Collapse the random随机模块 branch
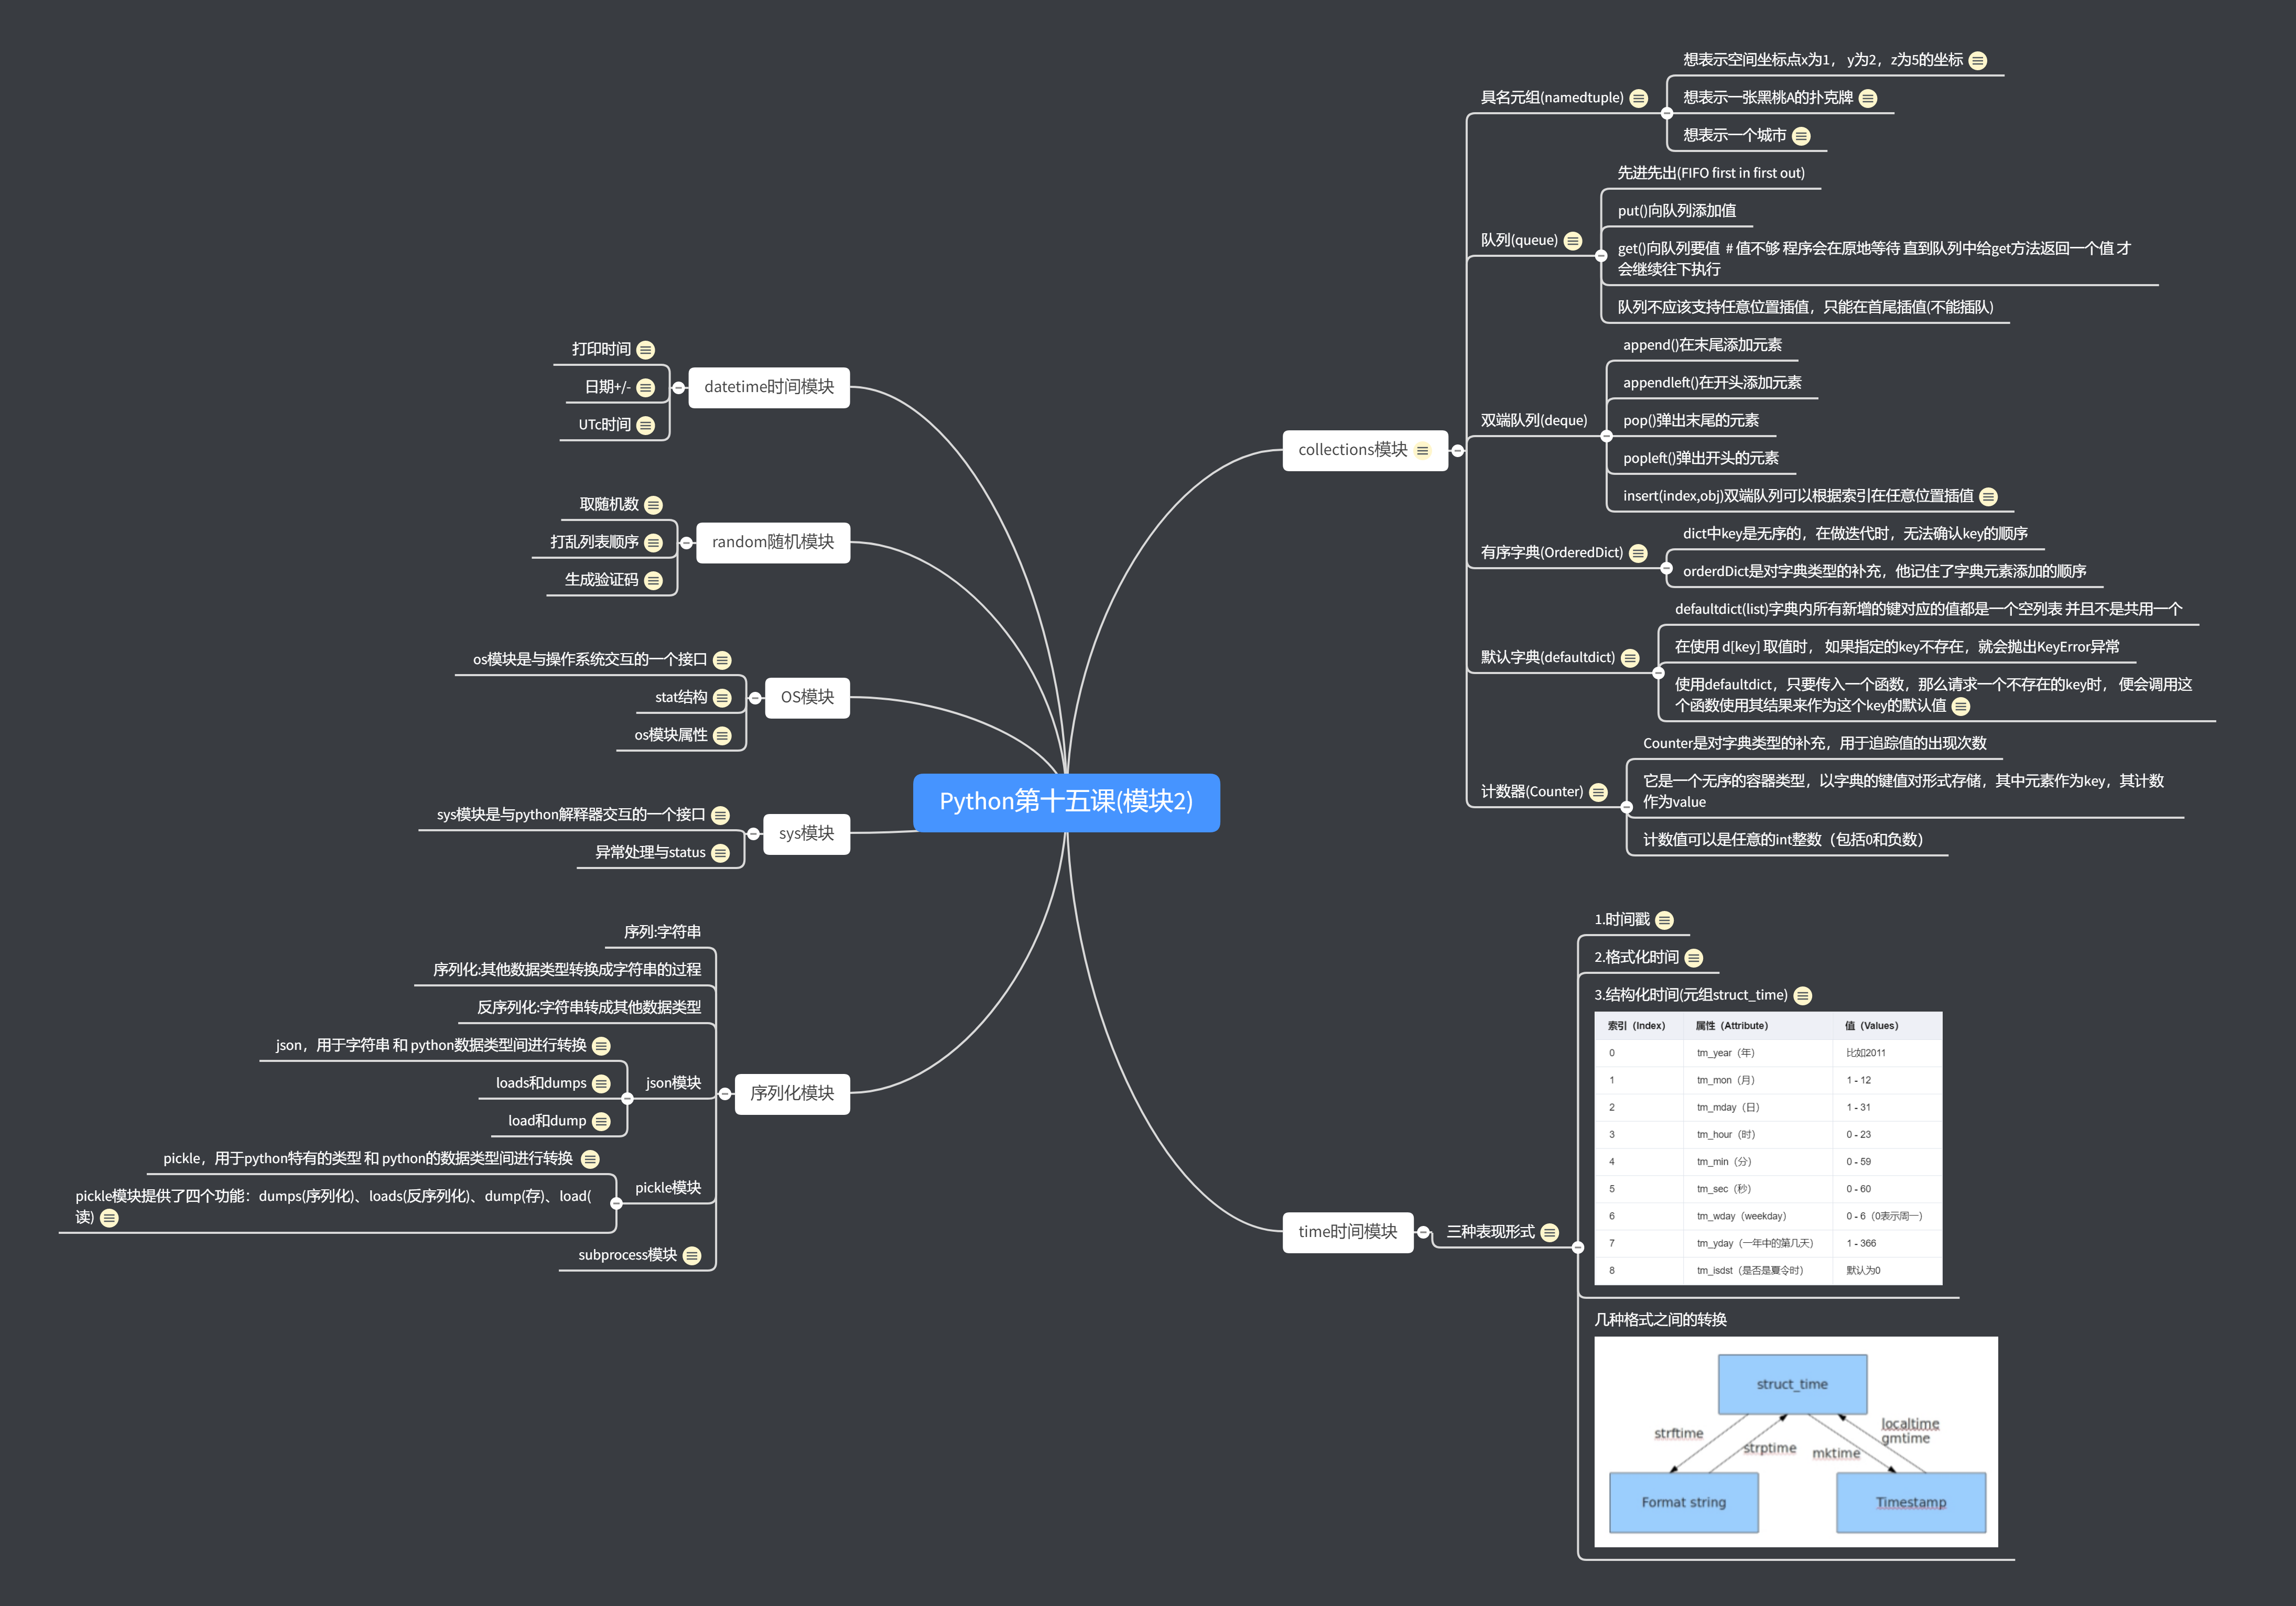Screen dimensions: 2296x1606 point(687,543)
